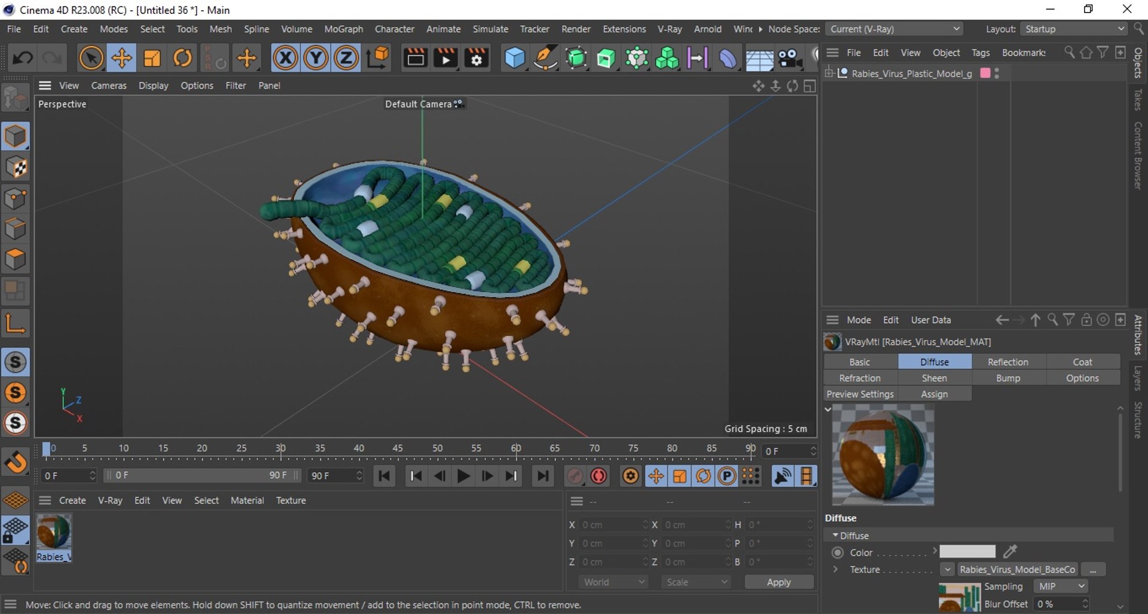This screenshot has height=614, width=1148.
Task: Toggle Y axis lock
Action: tap(316, 59)
